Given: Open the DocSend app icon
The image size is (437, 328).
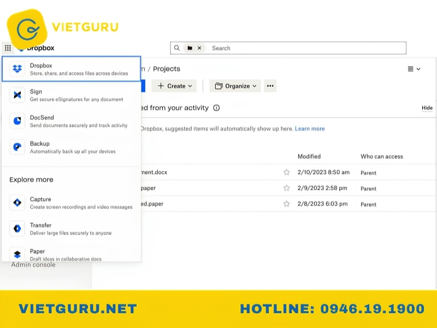Looking at the screenshot, I should tap(17, 121).
